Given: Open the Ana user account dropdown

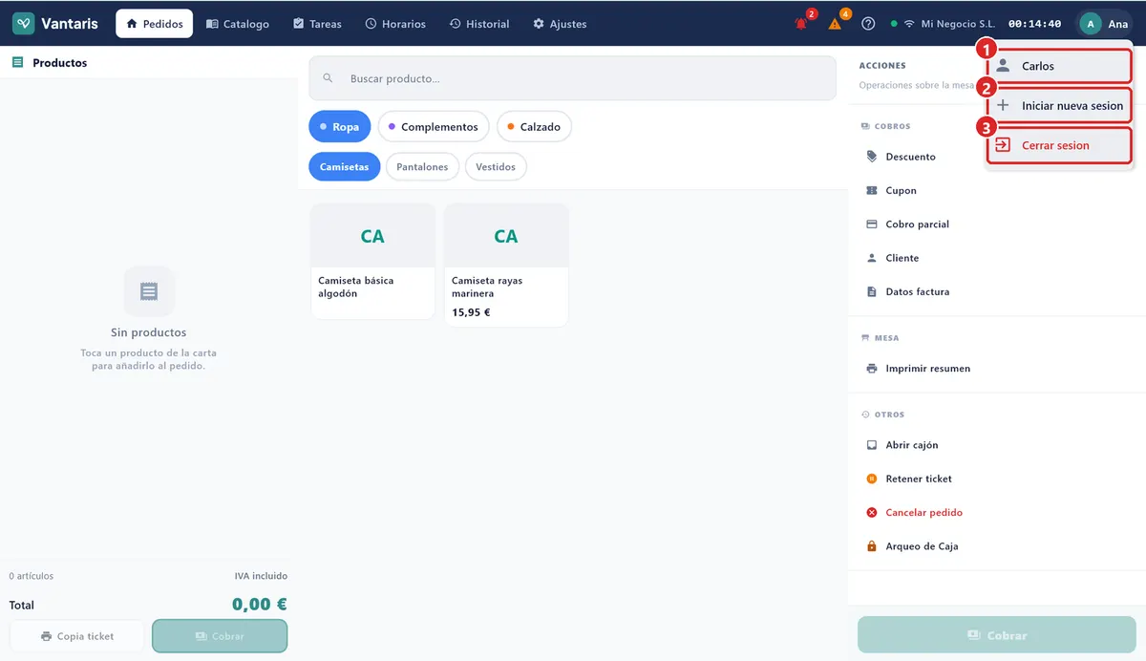Looking at the screenshot, I should pyautogui.click(x=1105, y=24).
